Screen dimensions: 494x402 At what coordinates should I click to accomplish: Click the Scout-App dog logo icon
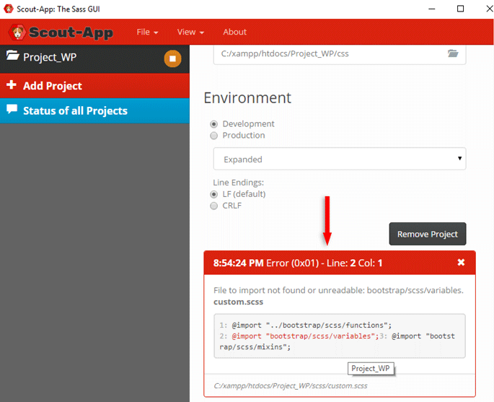point(17,32)
